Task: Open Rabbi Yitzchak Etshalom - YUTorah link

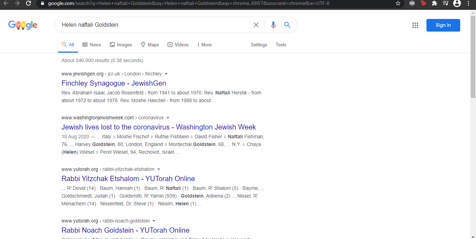Action: coord(128,179)
